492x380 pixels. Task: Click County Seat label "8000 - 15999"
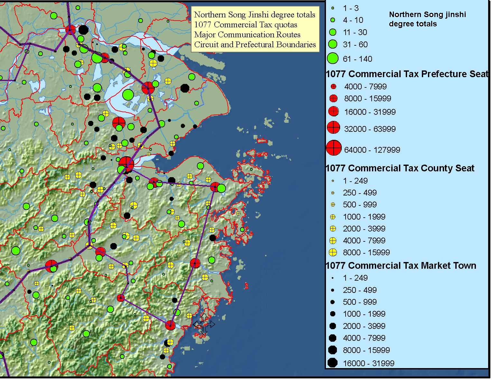click(367, 252)
